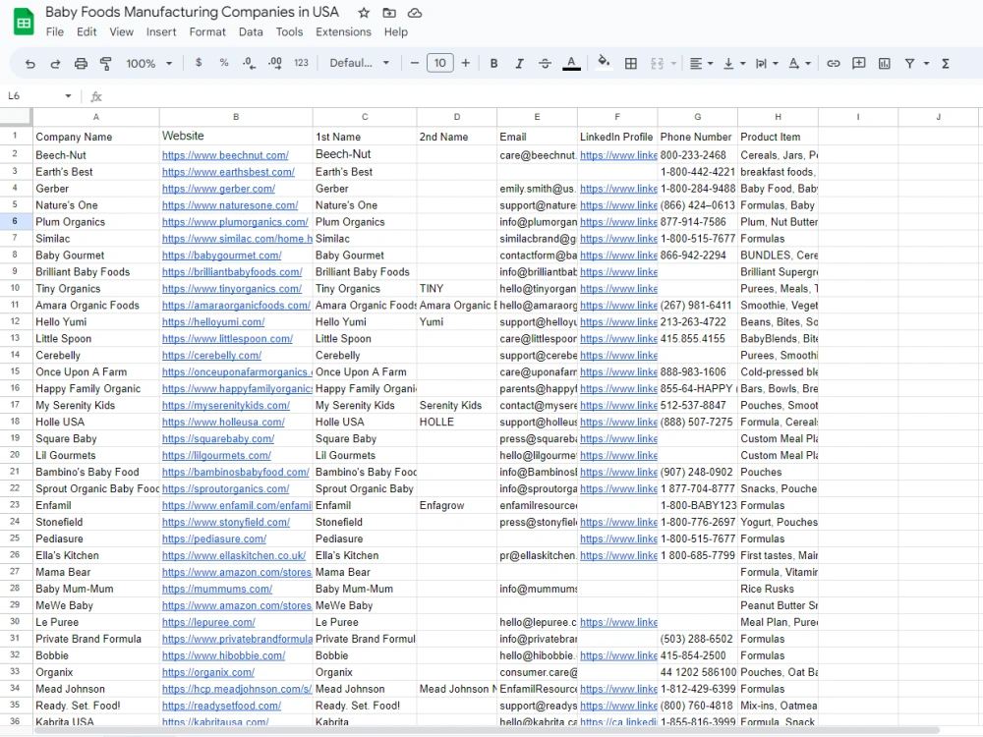Click the Redo icon in toolbar
Image resolution: width=983 pixels, height=737 pixels.
(x=55, y=63)
